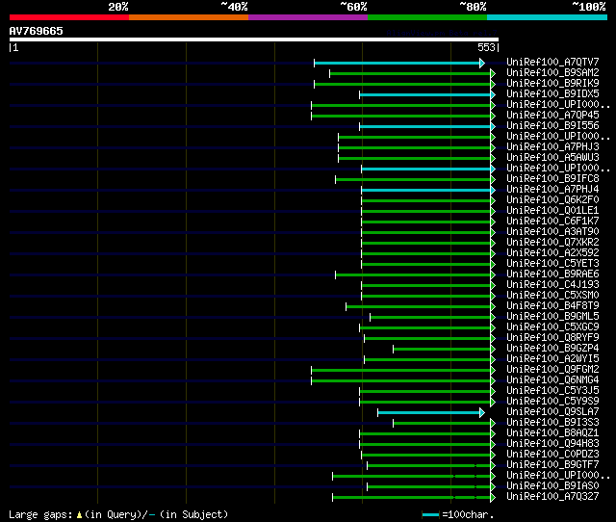Select the UniRef100_C6F1K7 label

[552, 222]
